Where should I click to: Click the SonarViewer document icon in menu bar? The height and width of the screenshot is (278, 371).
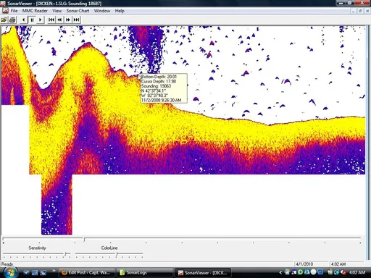pos(5,11)
